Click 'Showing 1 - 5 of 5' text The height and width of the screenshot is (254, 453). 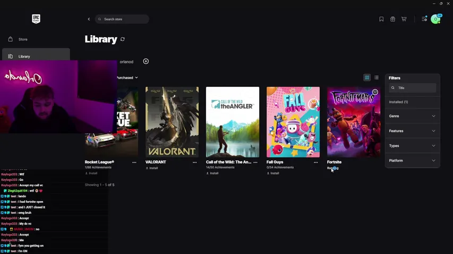tap(100, 185)
